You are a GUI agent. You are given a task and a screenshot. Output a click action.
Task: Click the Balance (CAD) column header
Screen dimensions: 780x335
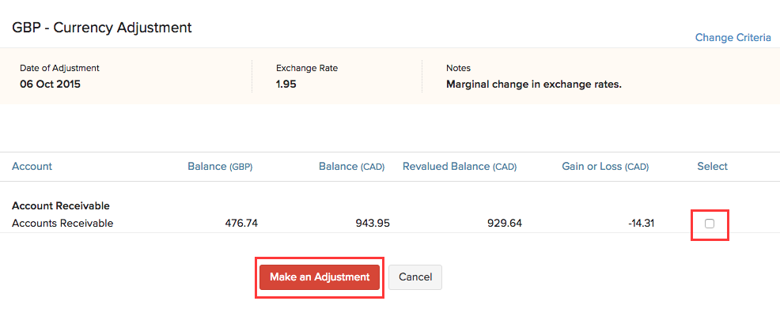[351, 167]
